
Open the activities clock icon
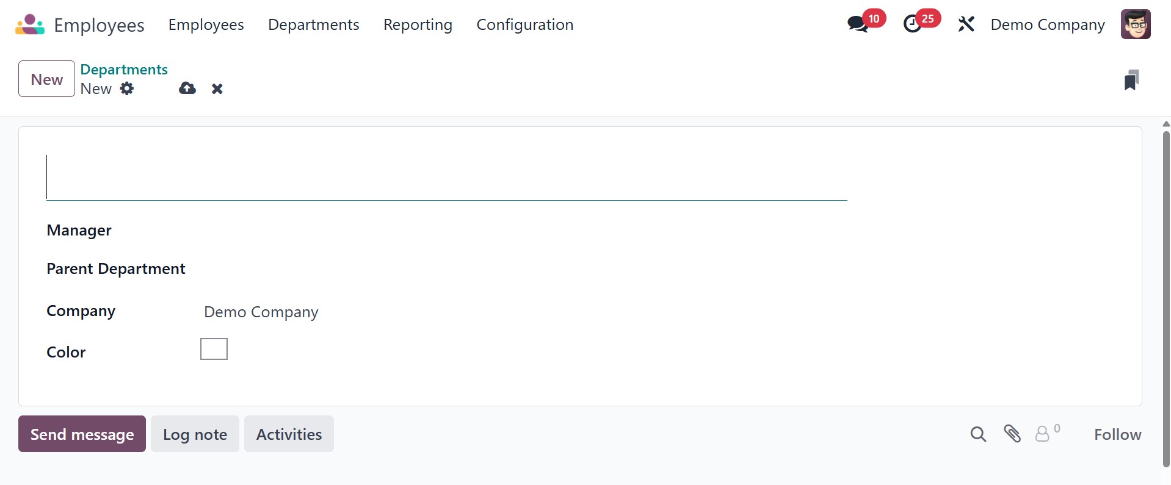[912, 24]
